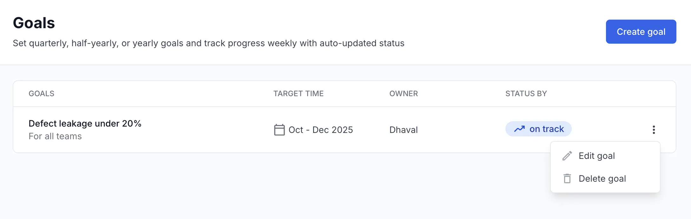Click the trash icon next to Delete goal
Viewport: 691px width, 219px height.
pyautogui.click(x=567, y=179)
